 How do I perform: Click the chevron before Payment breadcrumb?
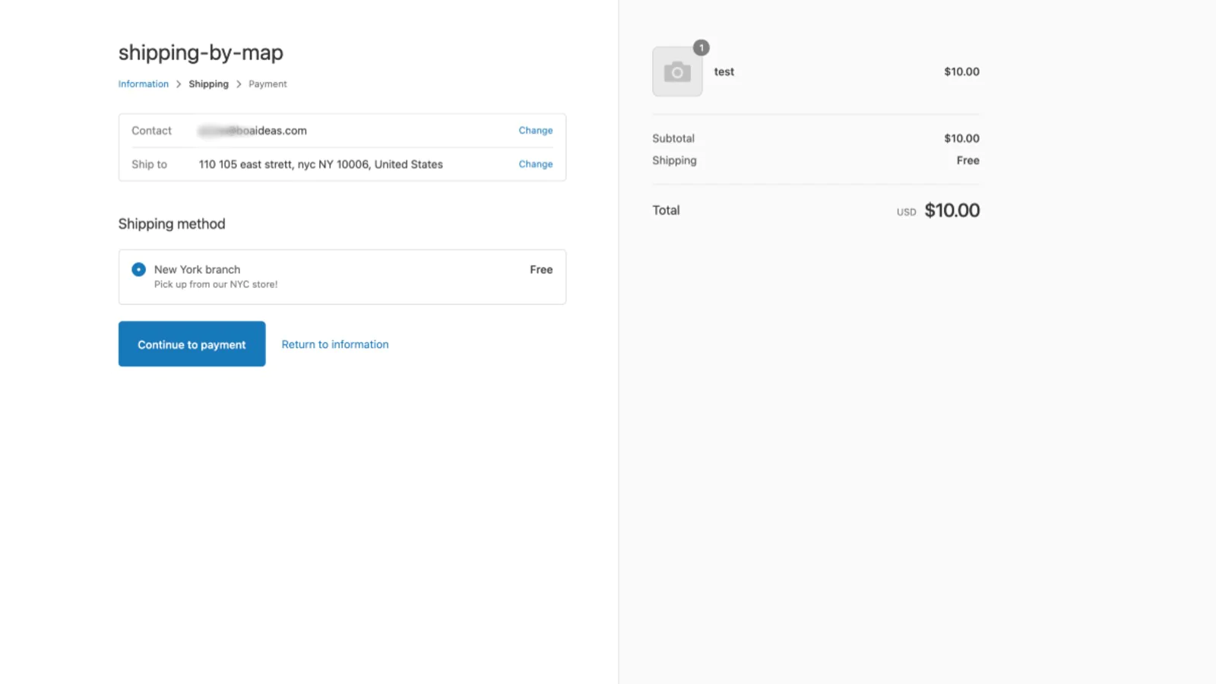[239, 84]
